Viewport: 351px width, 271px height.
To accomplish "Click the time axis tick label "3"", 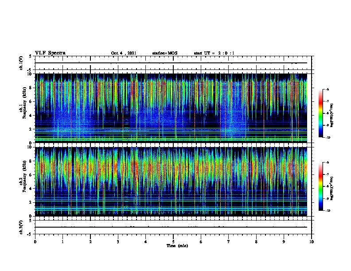I will click(118, 242).
